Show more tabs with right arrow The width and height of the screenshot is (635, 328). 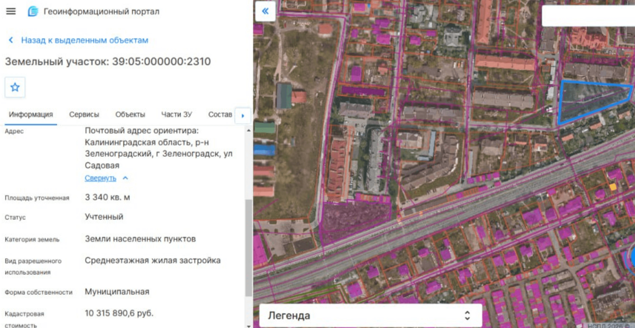243,116
